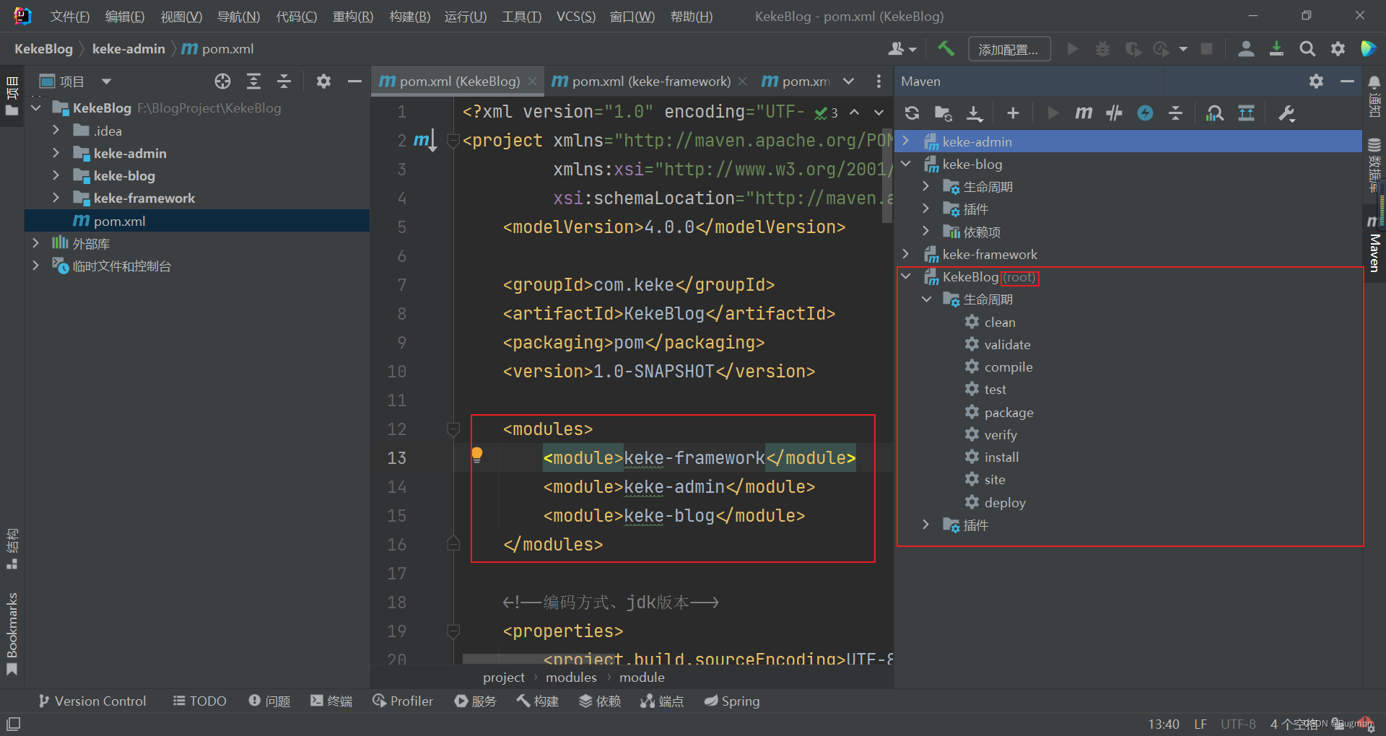
Task: Open Maven panel gear options
Action: (1317, 82)
